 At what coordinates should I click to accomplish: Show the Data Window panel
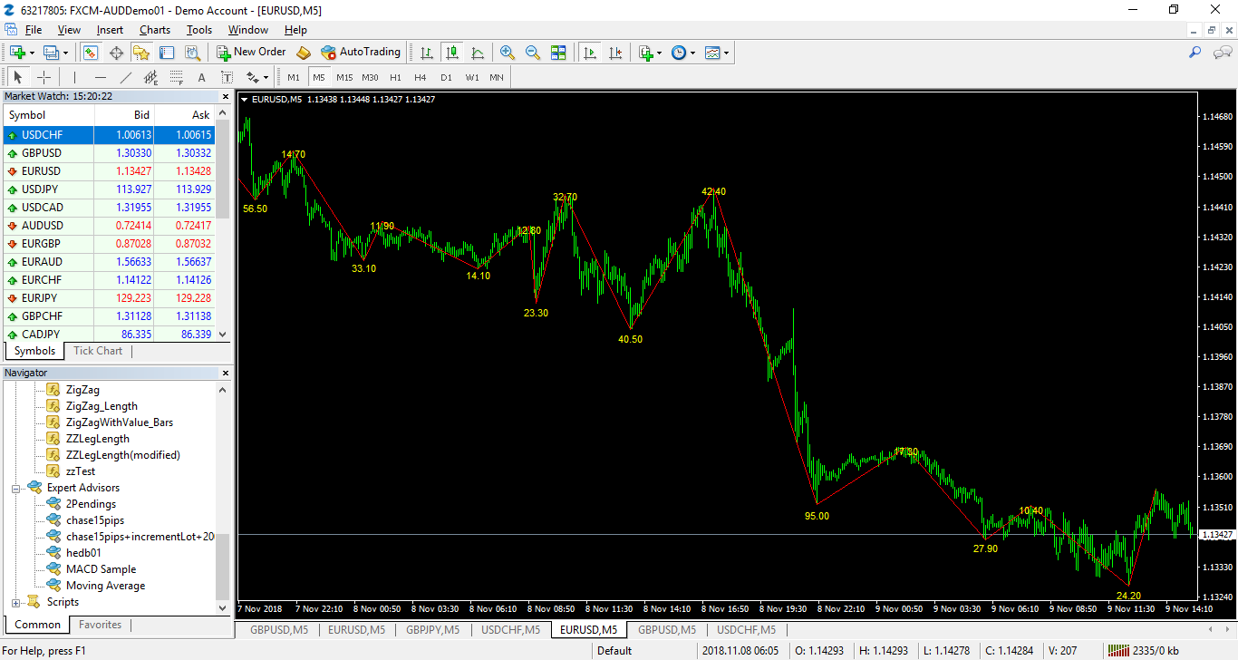[116, 53]
